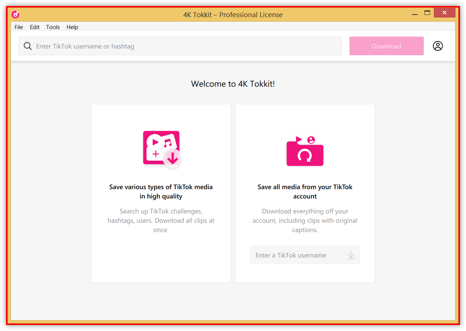
Task: Click 'Search up TikTok challenges' description text
Action: [161, 221]
